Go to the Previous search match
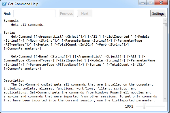This screenshot has width=170, height=113. 66,13
